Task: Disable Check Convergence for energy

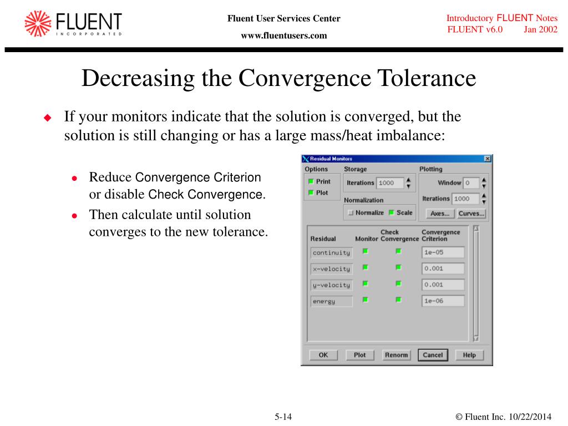Action: [x=398, y=300]
